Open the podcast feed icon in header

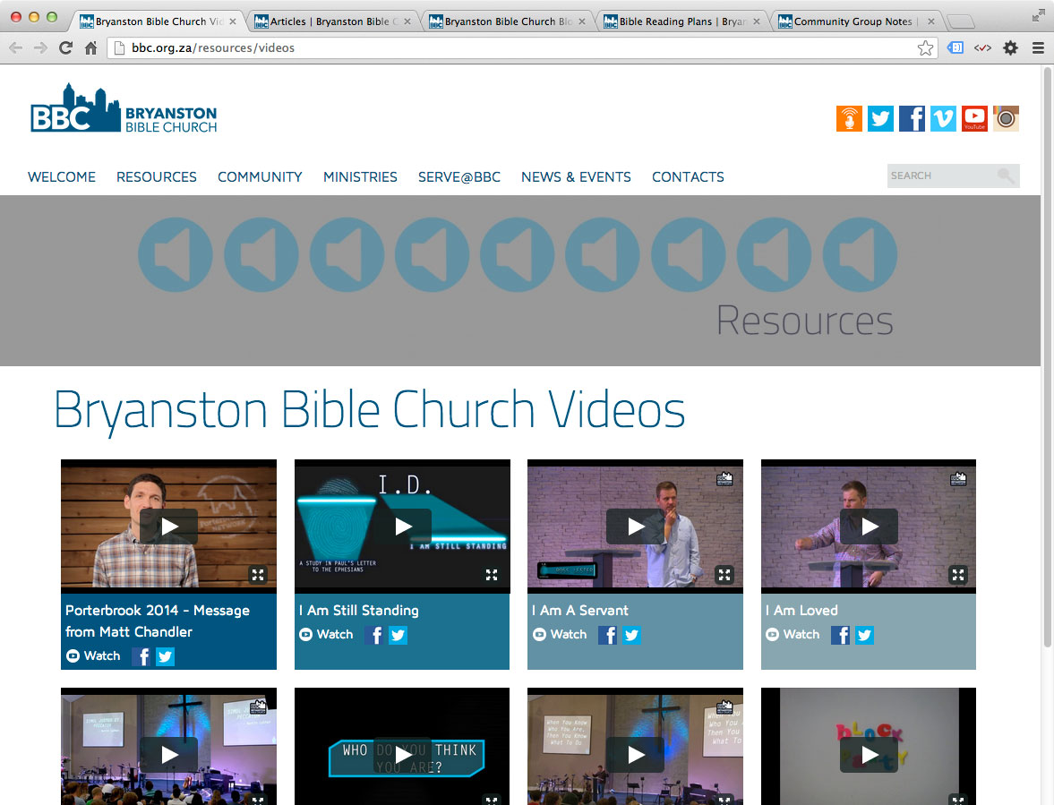849,119
